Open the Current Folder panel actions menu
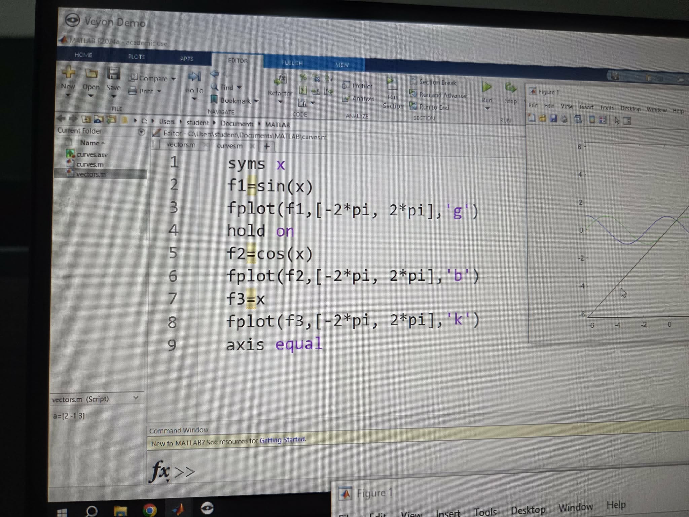The height and width of the screenshot is (517, 689). (142, 132)
